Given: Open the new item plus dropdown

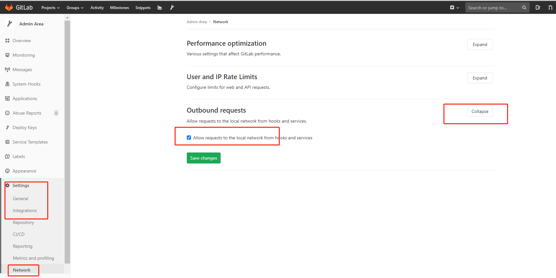Looking at the screenshot, I should [x=454, y=7].
